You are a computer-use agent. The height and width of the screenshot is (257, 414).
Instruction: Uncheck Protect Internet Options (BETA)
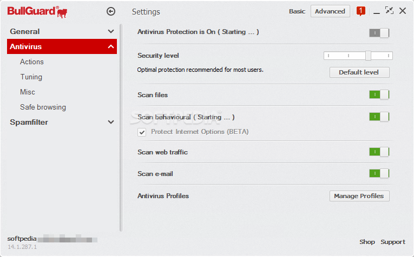tap(142, 132)
